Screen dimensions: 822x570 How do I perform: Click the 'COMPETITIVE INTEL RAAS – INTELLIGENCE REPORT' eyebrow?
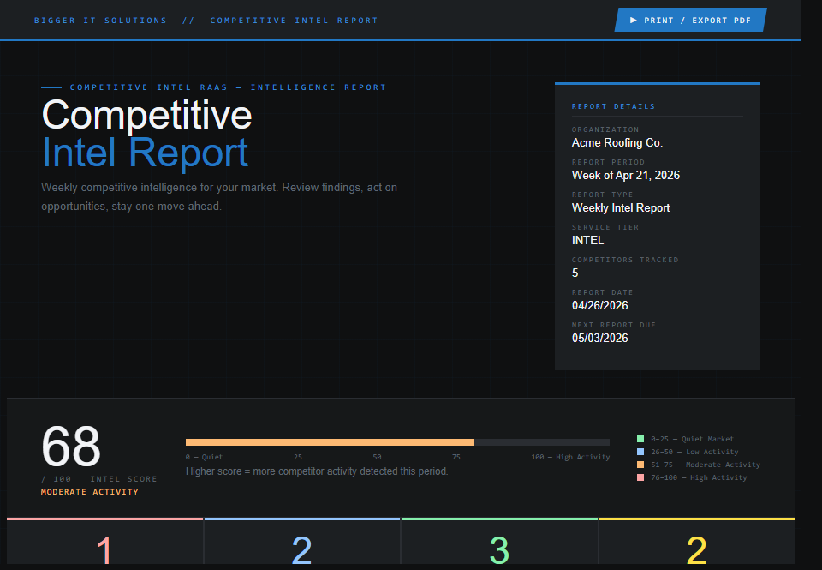pyautogui.click(x=228, y=87)
